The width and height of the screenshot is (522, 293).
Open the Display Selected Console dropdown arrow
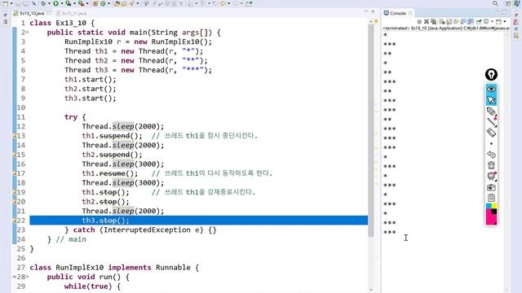click(x=492, y=22)
